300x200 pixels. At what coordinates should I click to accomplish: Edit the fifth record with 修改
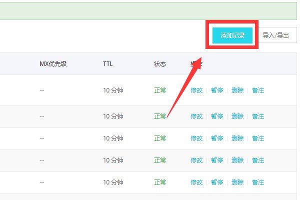196,182
